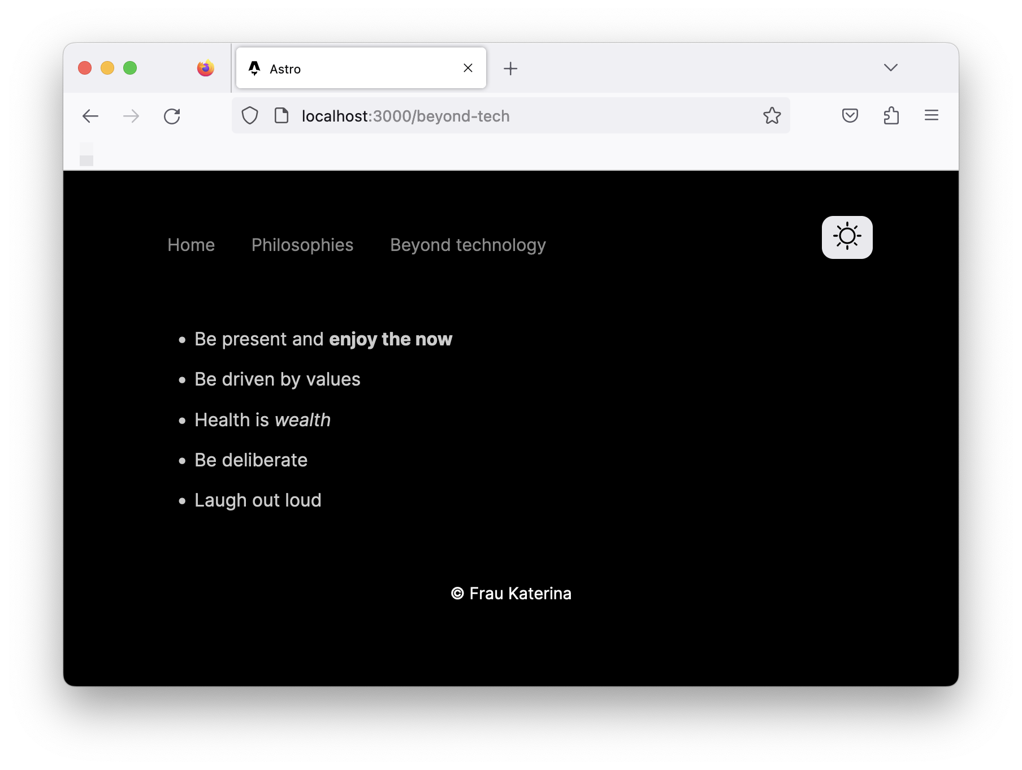1022x770 pixels.
Task: Click the forward navigation arrow
Action: tap(131, 115)
